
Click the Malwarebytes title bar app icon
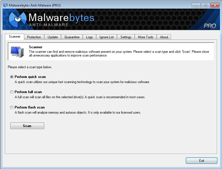(5, 5)
